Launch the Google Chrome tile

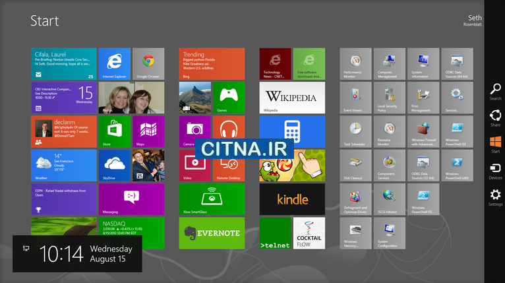click(148, 63)
